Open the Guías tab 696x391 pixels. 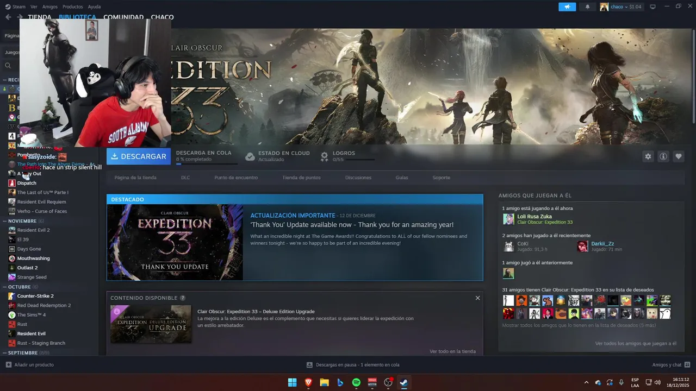point(402,178)
